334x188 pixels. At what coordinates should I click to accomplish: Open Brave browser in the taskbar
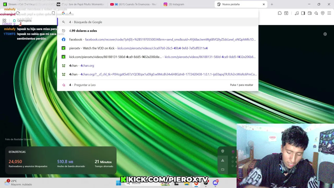point(196,183)
